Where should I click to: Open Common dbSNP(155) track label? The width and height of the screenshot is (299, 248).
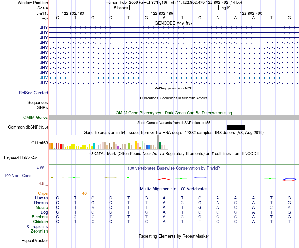point(28,127)
